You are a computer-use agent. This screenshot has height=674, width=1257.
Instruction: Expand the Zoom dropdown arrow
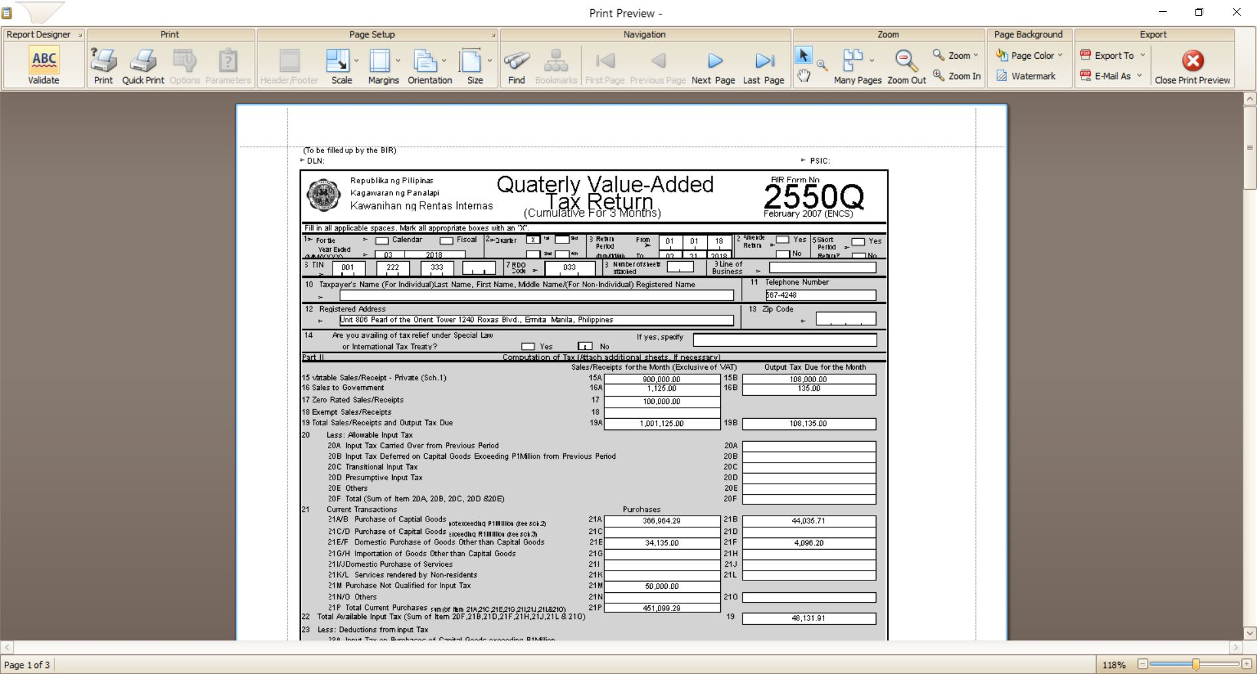(x=975, y=56)
